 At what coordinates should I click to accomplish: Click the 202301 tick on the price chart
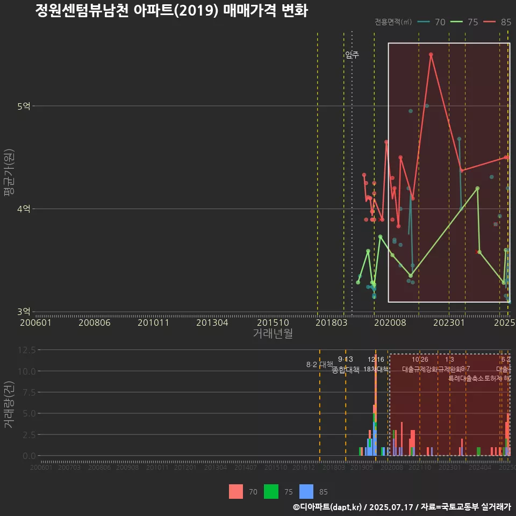449,322
